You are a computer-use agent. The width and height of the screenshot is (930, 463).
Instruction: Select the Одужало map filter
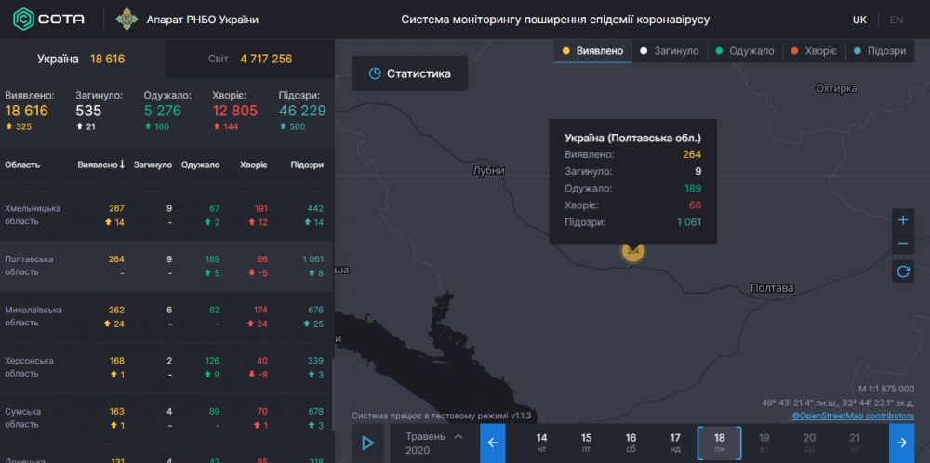tap(745, 51)
